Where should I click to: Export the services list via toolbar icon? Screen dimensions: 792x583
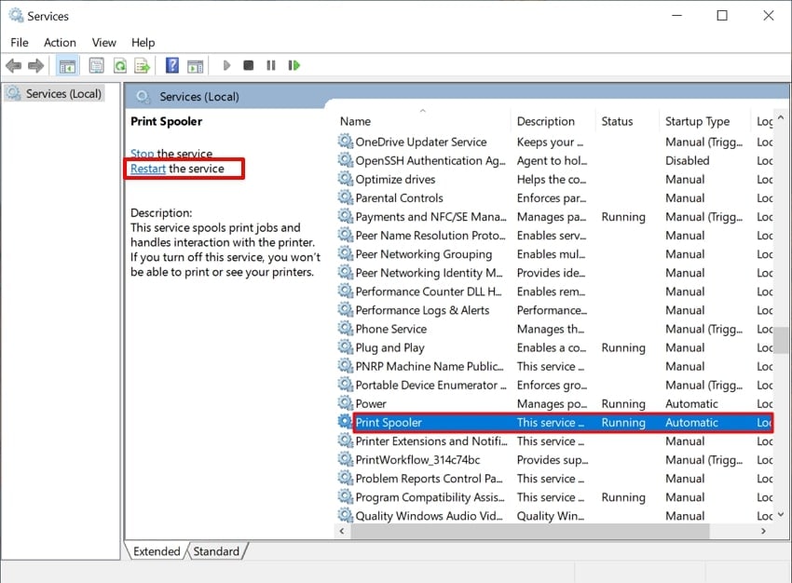[x=142, y=65]
